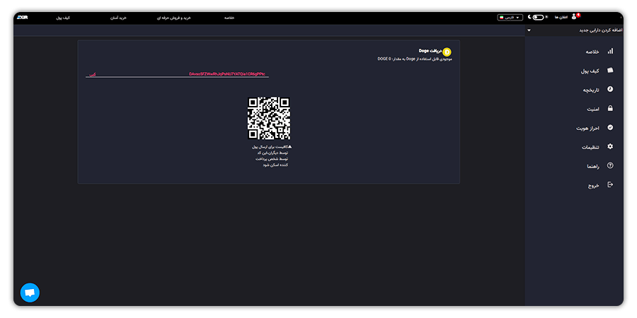The height and width of the screenshot is (318, 637).
Task: Go to خرید و فروش حرفه ای top tab
Action: pyautogui.click(x=174, y=18)
